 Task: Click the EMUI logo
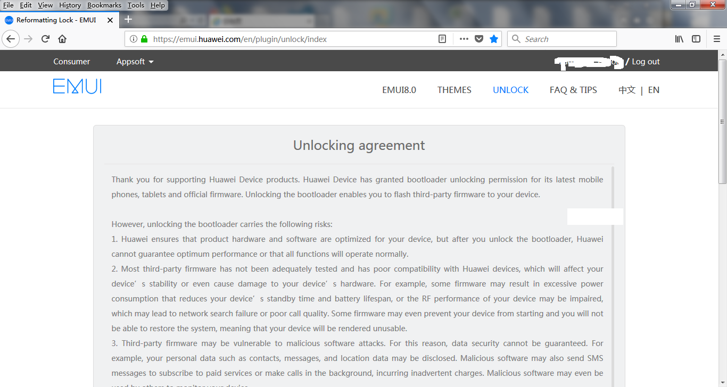77,87
